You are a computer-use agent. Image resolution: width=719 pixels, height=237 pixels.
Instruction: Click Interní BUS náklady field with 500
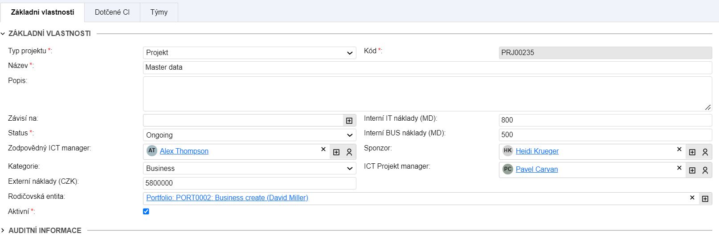[605, 135]
